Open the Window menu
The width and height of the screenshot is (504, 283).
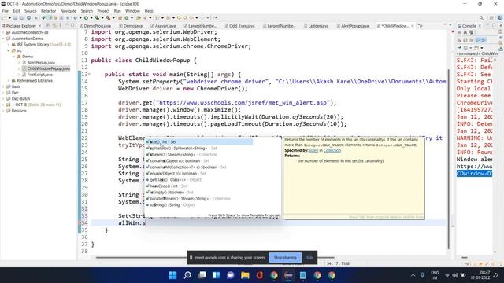click(132, 11)
